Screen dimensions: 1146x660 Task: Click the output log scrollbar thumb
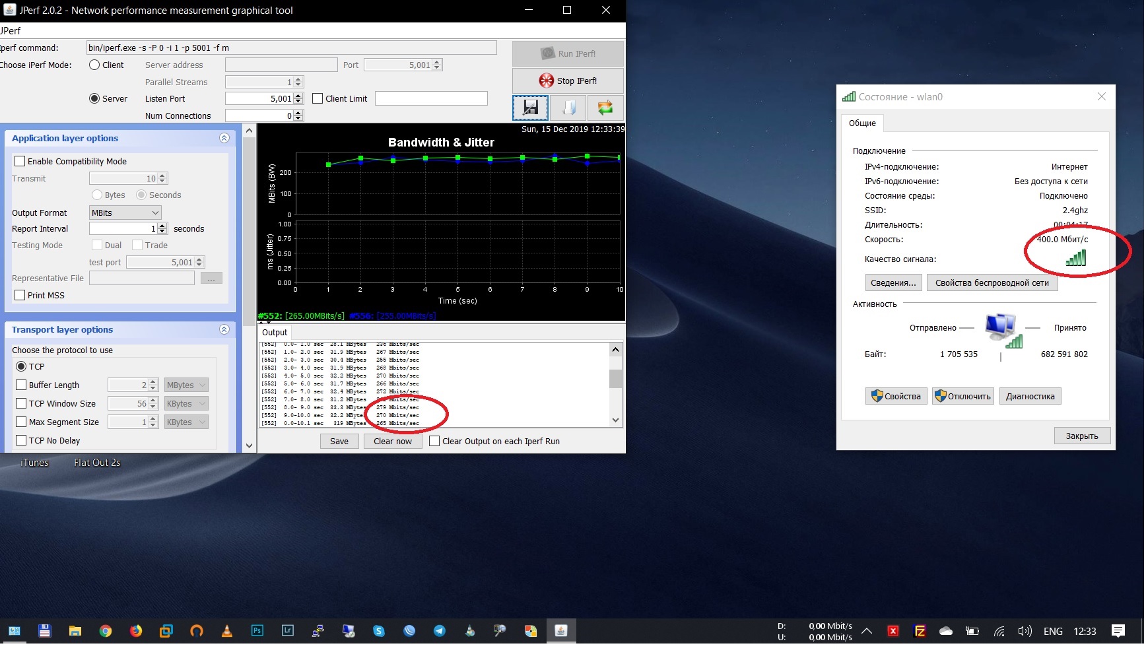click(615, 378)
